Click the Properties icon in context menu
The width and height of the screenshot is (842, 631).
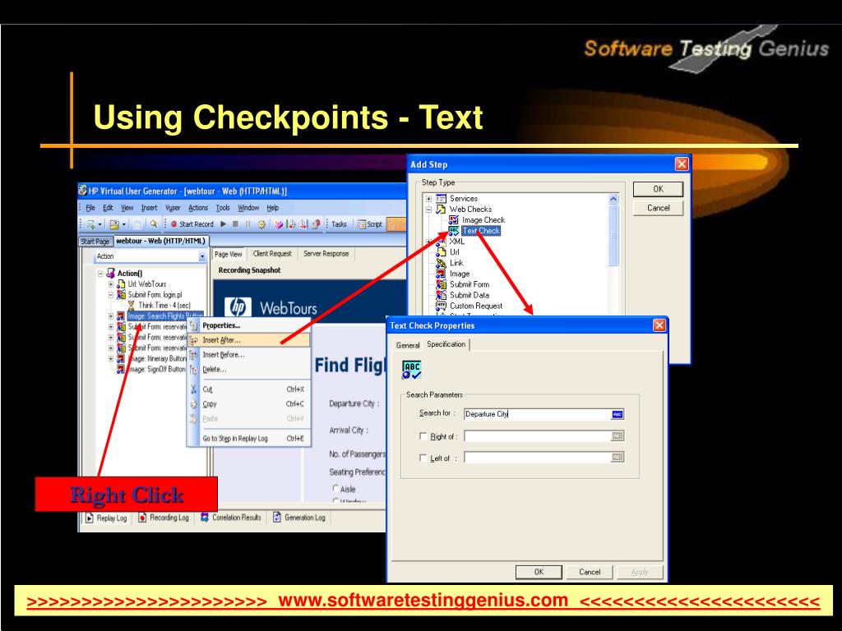coord(194,325)
